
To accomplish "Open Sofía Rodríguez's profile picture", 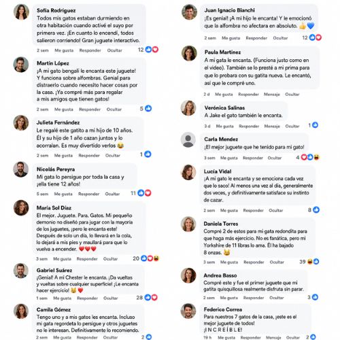I will pyautogui.click(x=21, y=12).
